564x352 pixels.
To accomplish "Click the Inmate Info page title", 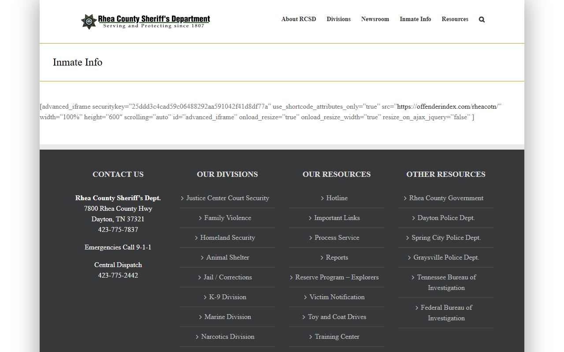I will coord(78,62).
